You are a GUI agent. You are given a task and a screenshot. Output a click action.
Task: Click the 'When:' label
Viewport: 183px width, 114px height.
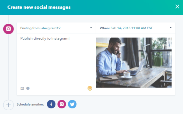point(104,28)
